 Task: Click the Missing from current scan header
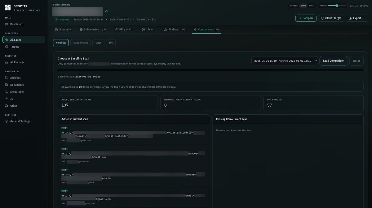tap(232, 119)
